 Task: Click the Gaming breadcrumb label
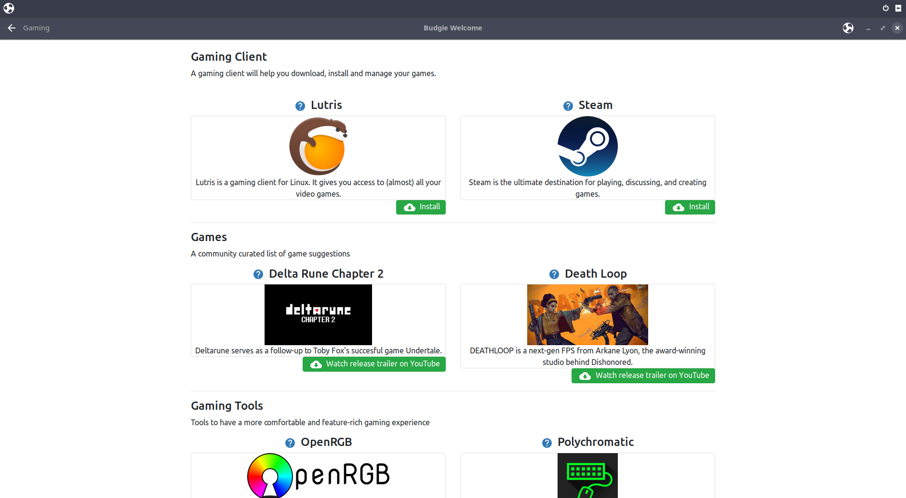pos(36,28)
